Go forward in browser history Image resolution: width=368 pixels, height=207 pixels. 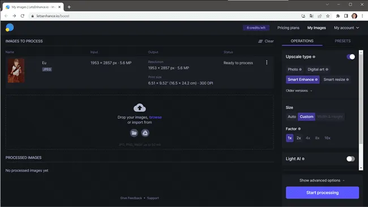pyautogui.click(x=14, y=16)
